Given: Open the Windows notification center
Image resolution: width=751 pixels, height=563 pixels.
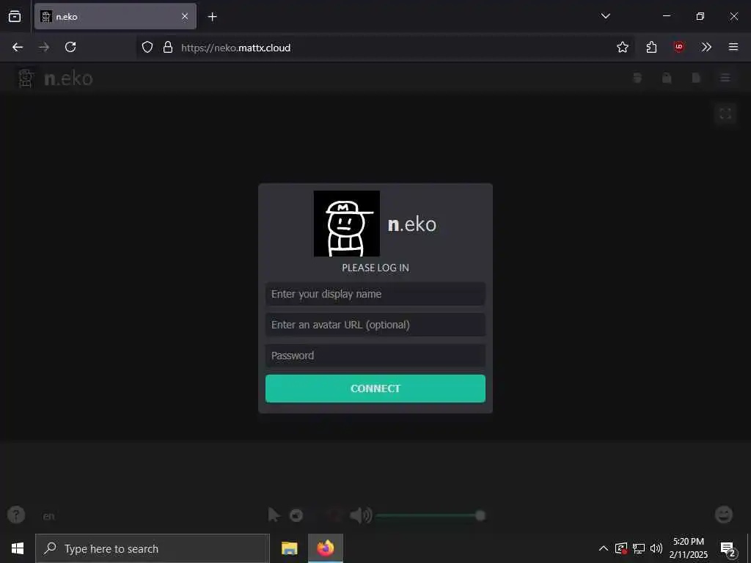Looking at the screenshot, I should 728,548.
